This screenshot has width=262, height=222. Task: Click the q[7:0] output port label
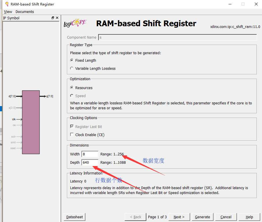[x=49, y=96]
